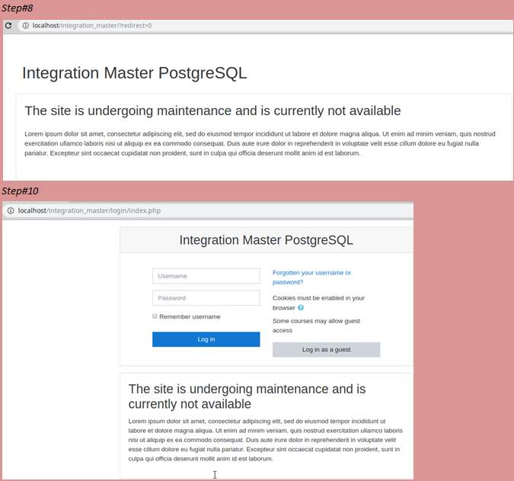Click the Integration Master PostgreSQL title above the login form
The width and height of the screenshot is (514, 481).
267,240
